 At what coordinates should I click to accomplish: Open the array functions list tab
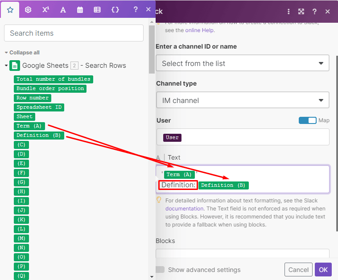click(97, 10)
